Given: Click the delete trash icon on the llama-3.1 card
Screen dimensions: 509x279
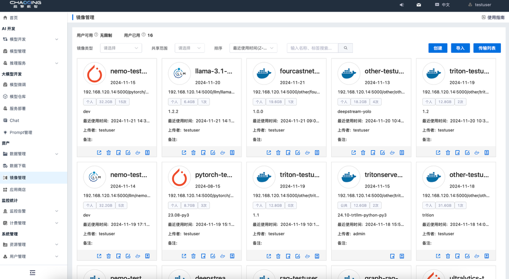Looking at the screenshot, I should coord(194,153).
